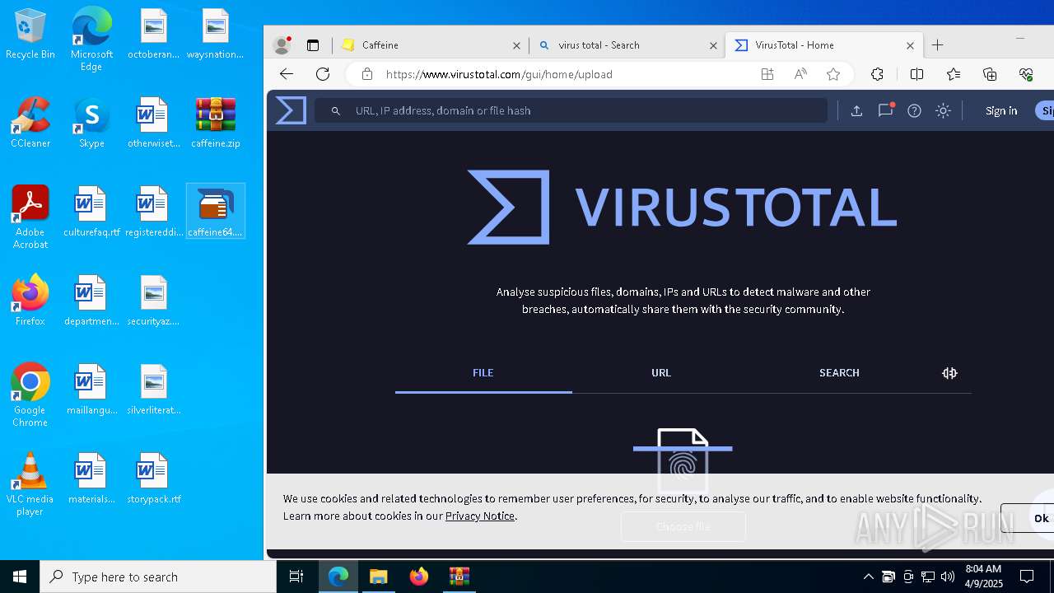
Task: Select the silverliterat image file on desktop
Action: click(x=153, y=390)
